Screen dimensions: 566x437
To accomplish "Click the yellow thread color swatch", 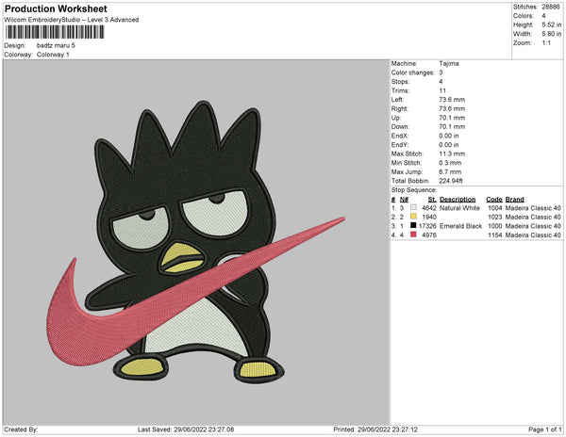I will click(x=413, y=217).
